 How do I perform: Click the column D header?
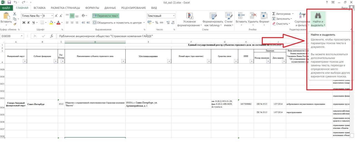pos(95,42)
